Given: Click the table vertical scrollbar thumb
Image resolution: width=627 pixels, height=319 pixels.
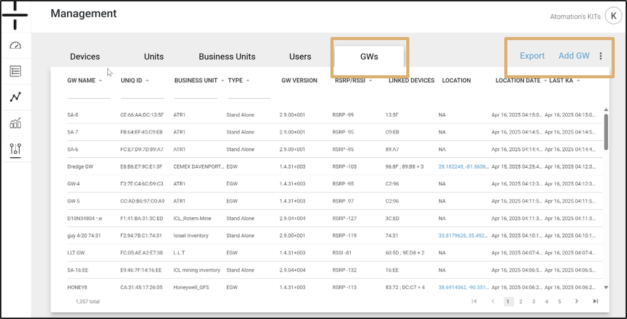Looking at the screenshot, I should coord(606,132).
